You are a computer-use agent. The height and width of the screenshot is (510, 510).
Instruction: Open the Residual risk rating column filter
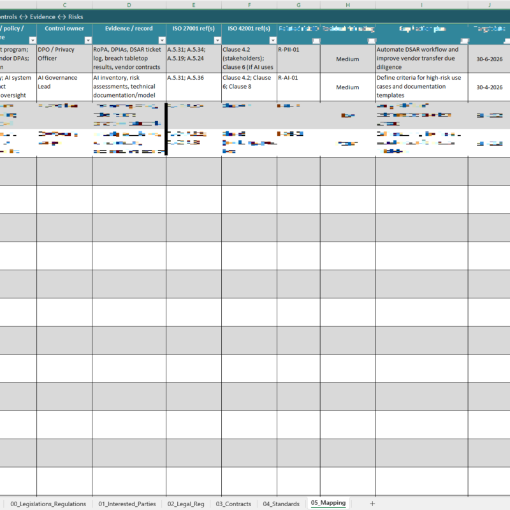(372, 40)
